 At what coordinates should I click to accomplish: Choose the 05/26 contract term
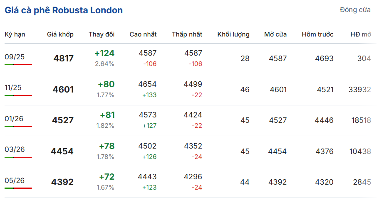pos(15,180)
